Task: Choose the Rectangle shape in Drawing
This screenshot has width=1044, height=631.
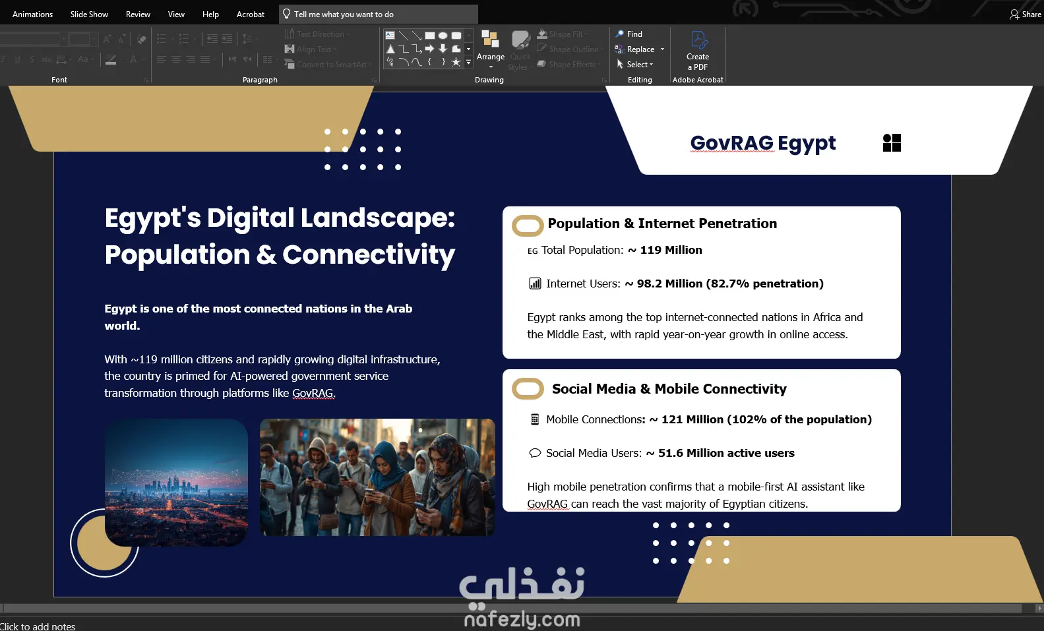Action: click(x=429, y=35)
